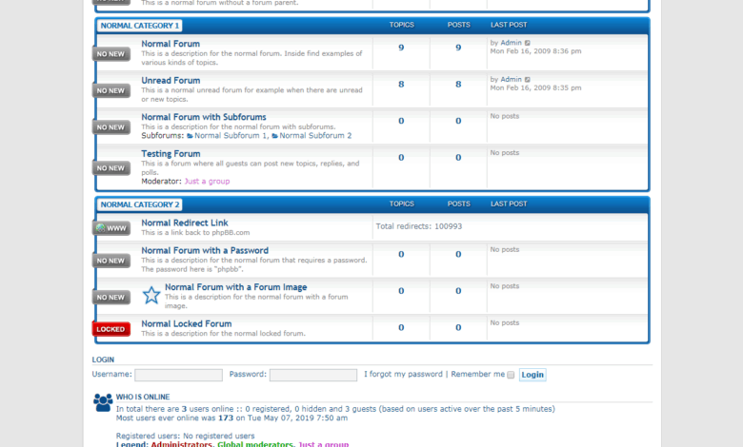
Task: Open the Normal Subforum 1 link
Action: 231,136
